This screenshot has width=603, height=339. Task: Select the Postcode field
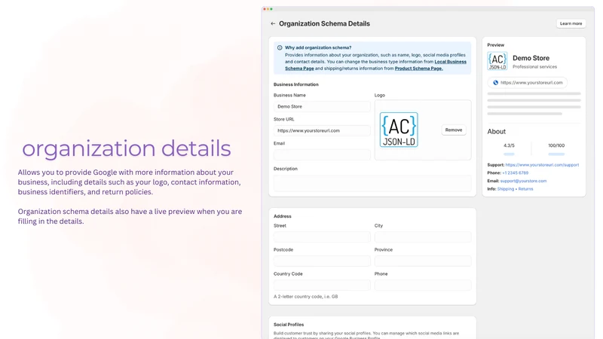tap(322, 261)
